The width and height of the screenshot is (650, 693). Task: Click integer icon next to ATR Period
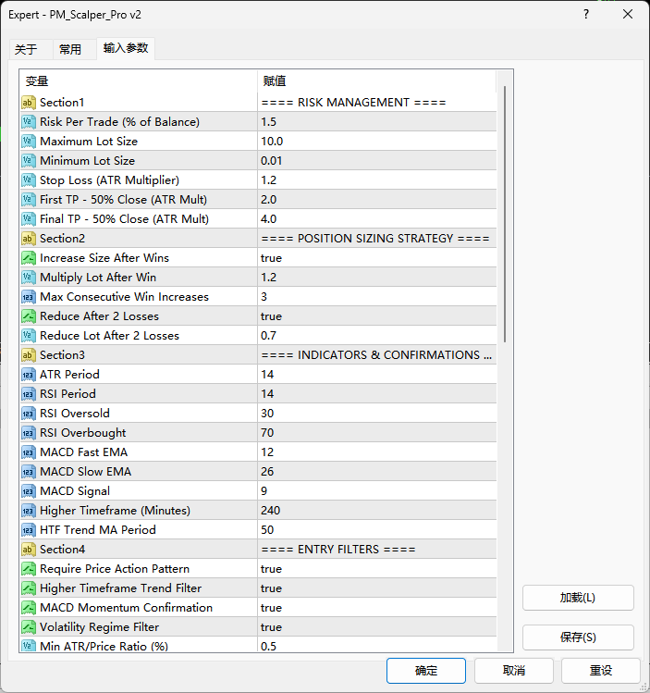(x=29, y=375)
